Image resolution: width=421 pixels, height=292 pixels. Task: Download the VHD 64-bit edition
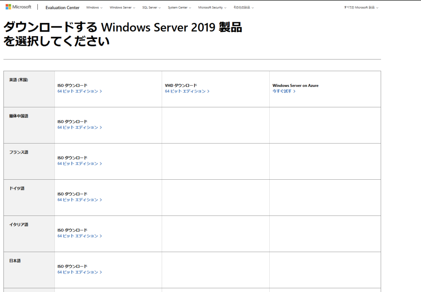(187, 91)
